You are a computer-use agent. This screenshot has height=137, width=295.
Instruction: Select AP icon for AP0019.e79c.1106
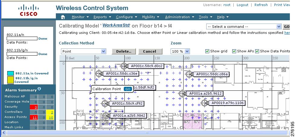point(204,103)
